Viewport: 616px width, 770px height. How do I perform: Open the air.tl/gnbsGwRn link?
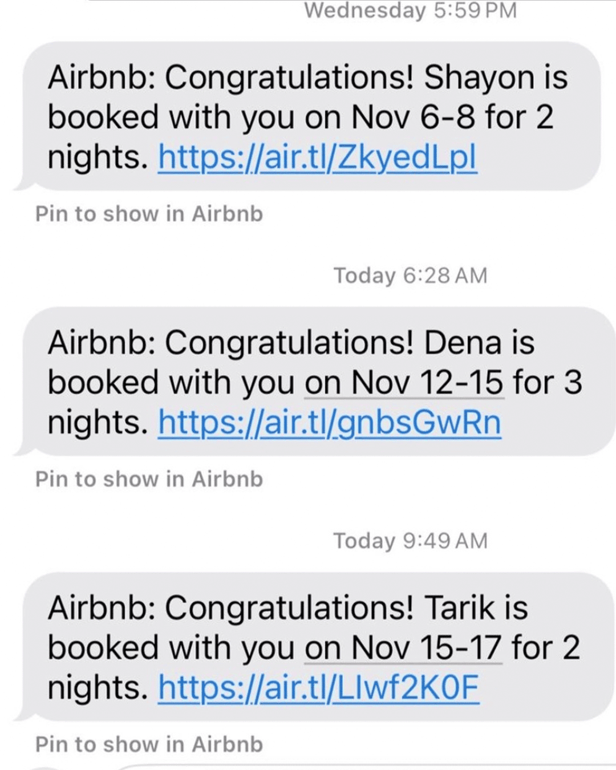coord(329,423)
